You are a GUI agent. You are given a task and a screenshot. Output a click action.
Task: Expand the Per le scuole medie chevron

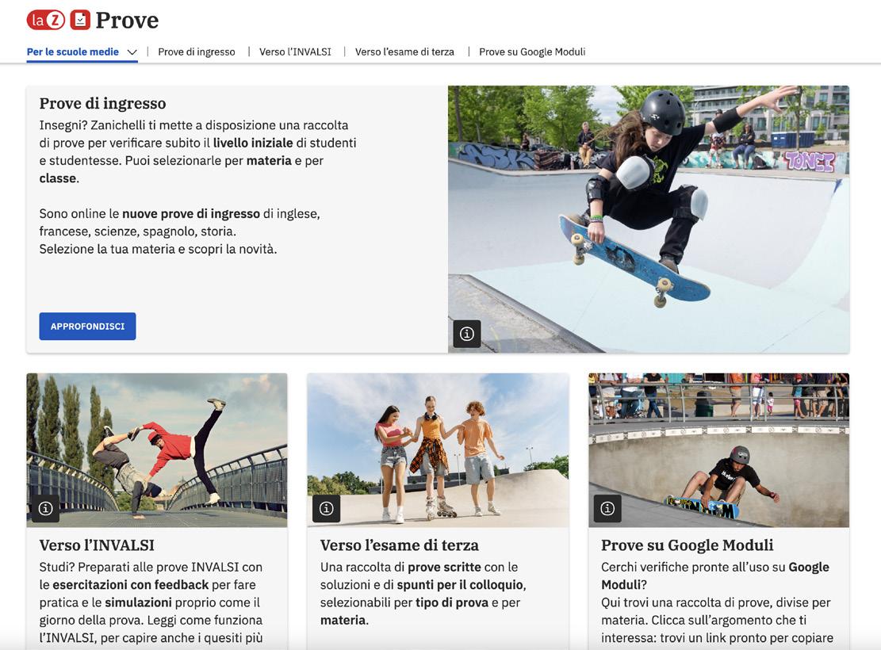point(132,52)
